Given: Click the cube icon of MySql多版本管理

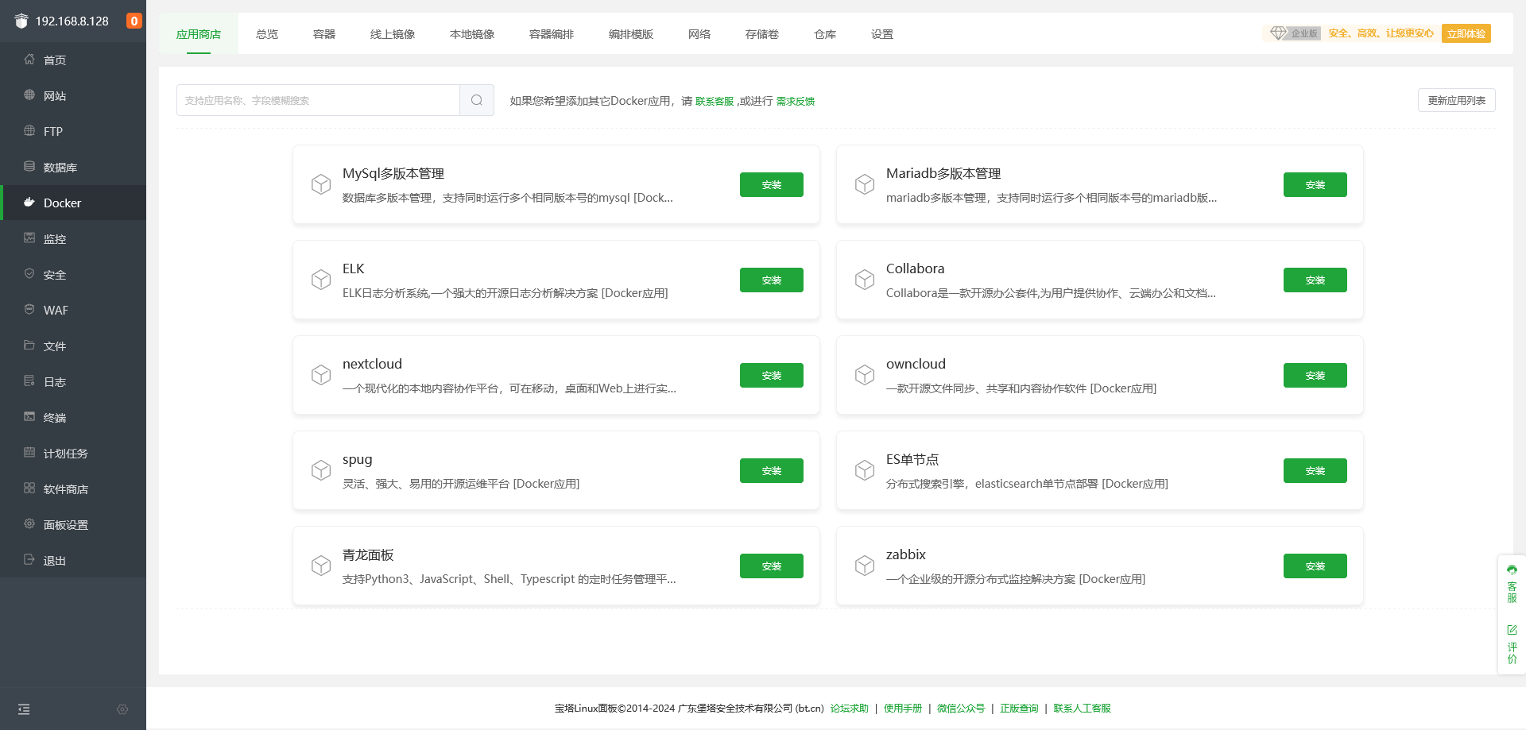Looking at the screenshot, I should [321, 184].
